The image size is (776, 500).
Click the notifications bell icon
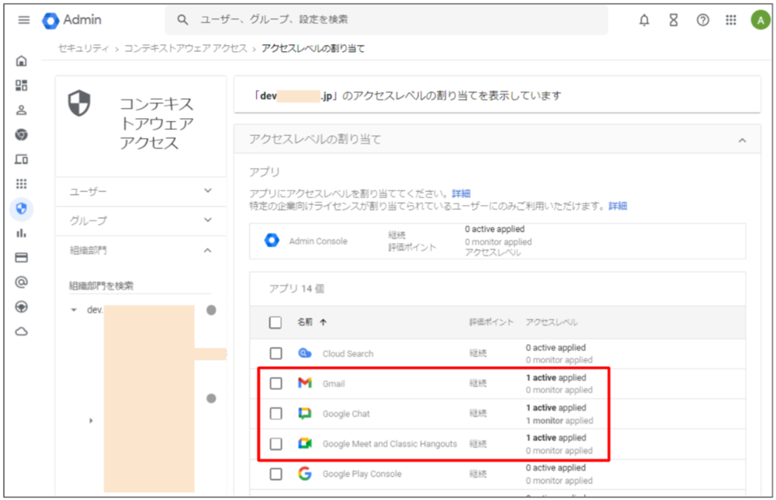(644, 20)
